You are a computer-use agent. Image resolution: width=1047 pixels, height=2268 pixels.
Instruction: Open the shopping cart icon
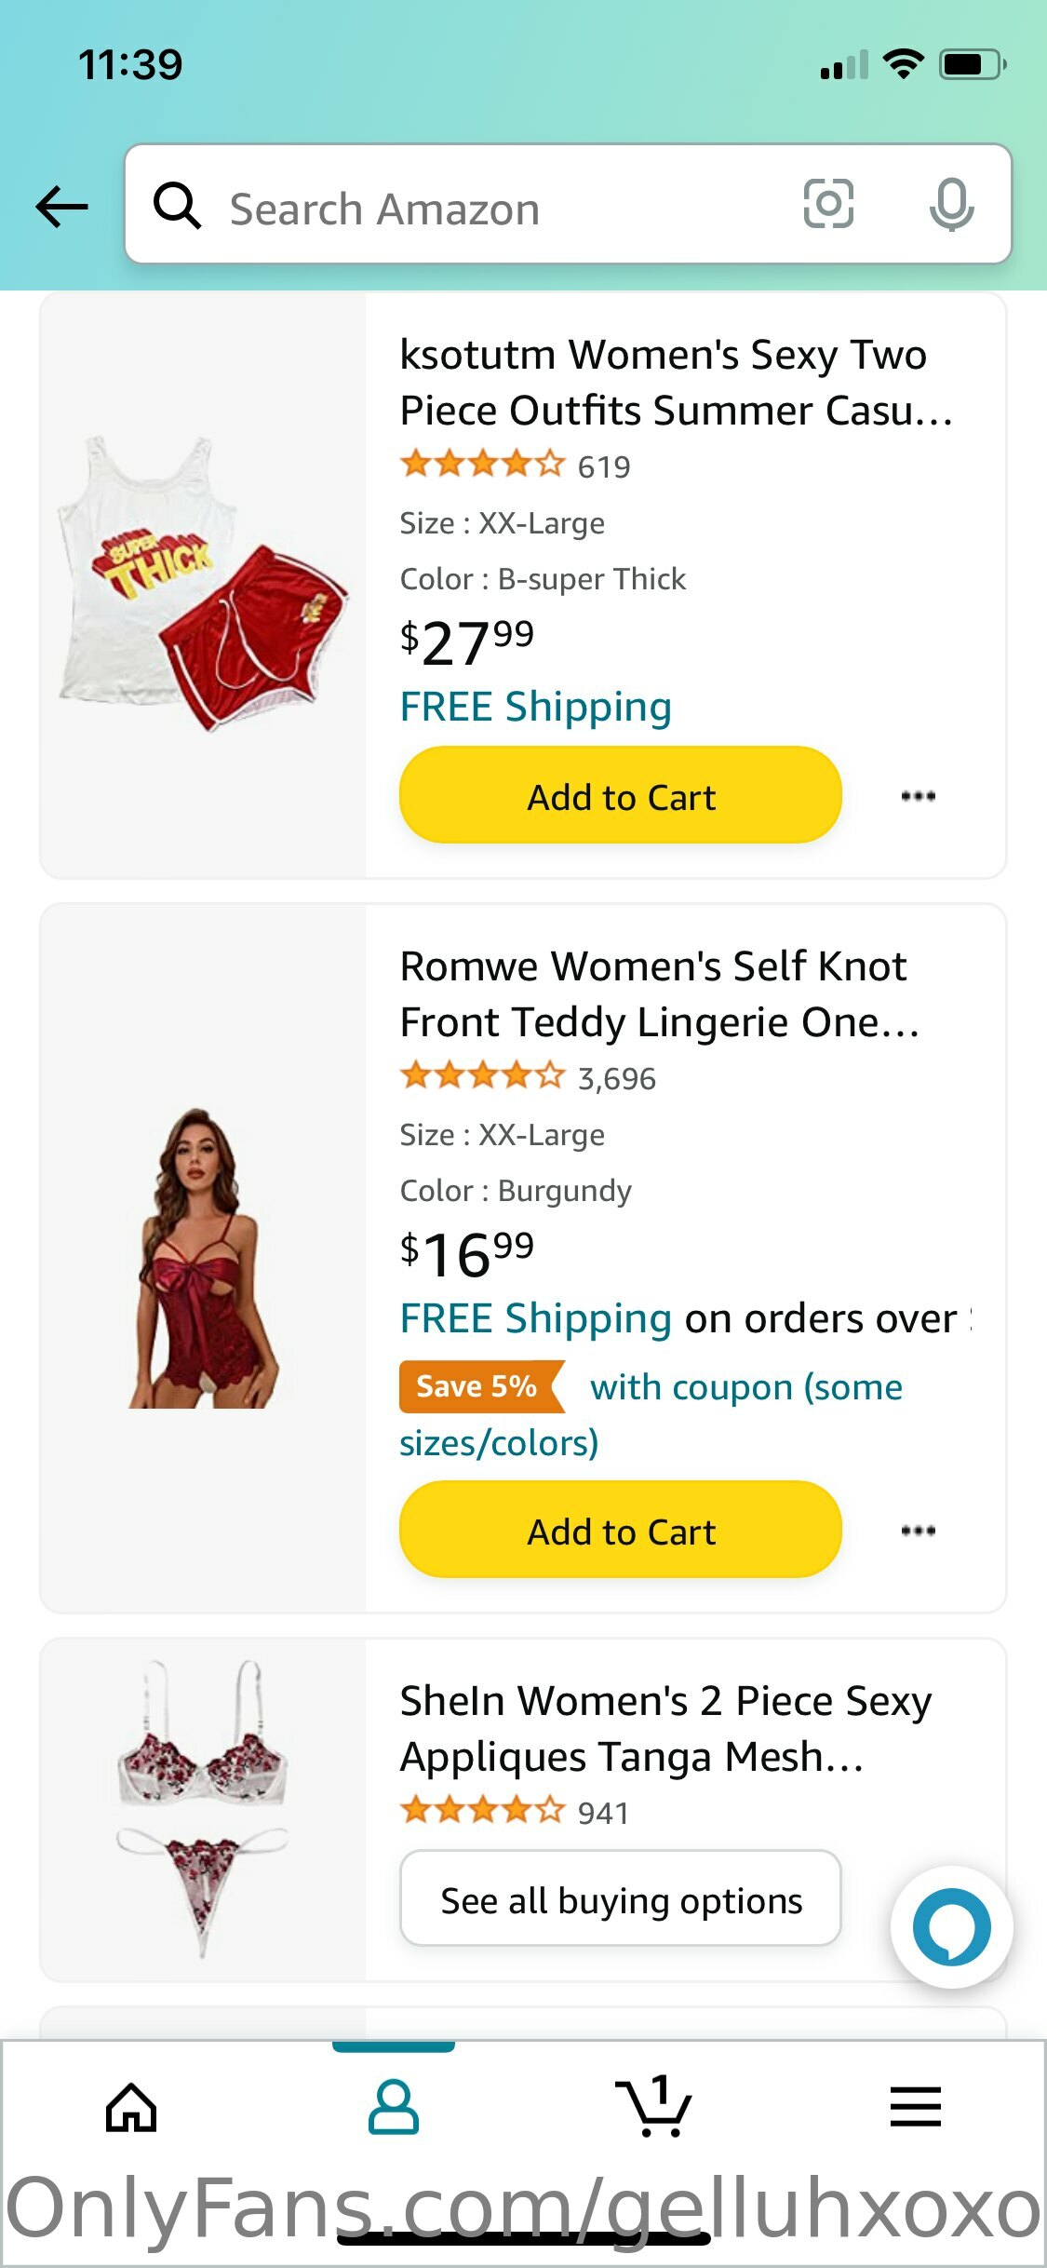point(654,2107)
